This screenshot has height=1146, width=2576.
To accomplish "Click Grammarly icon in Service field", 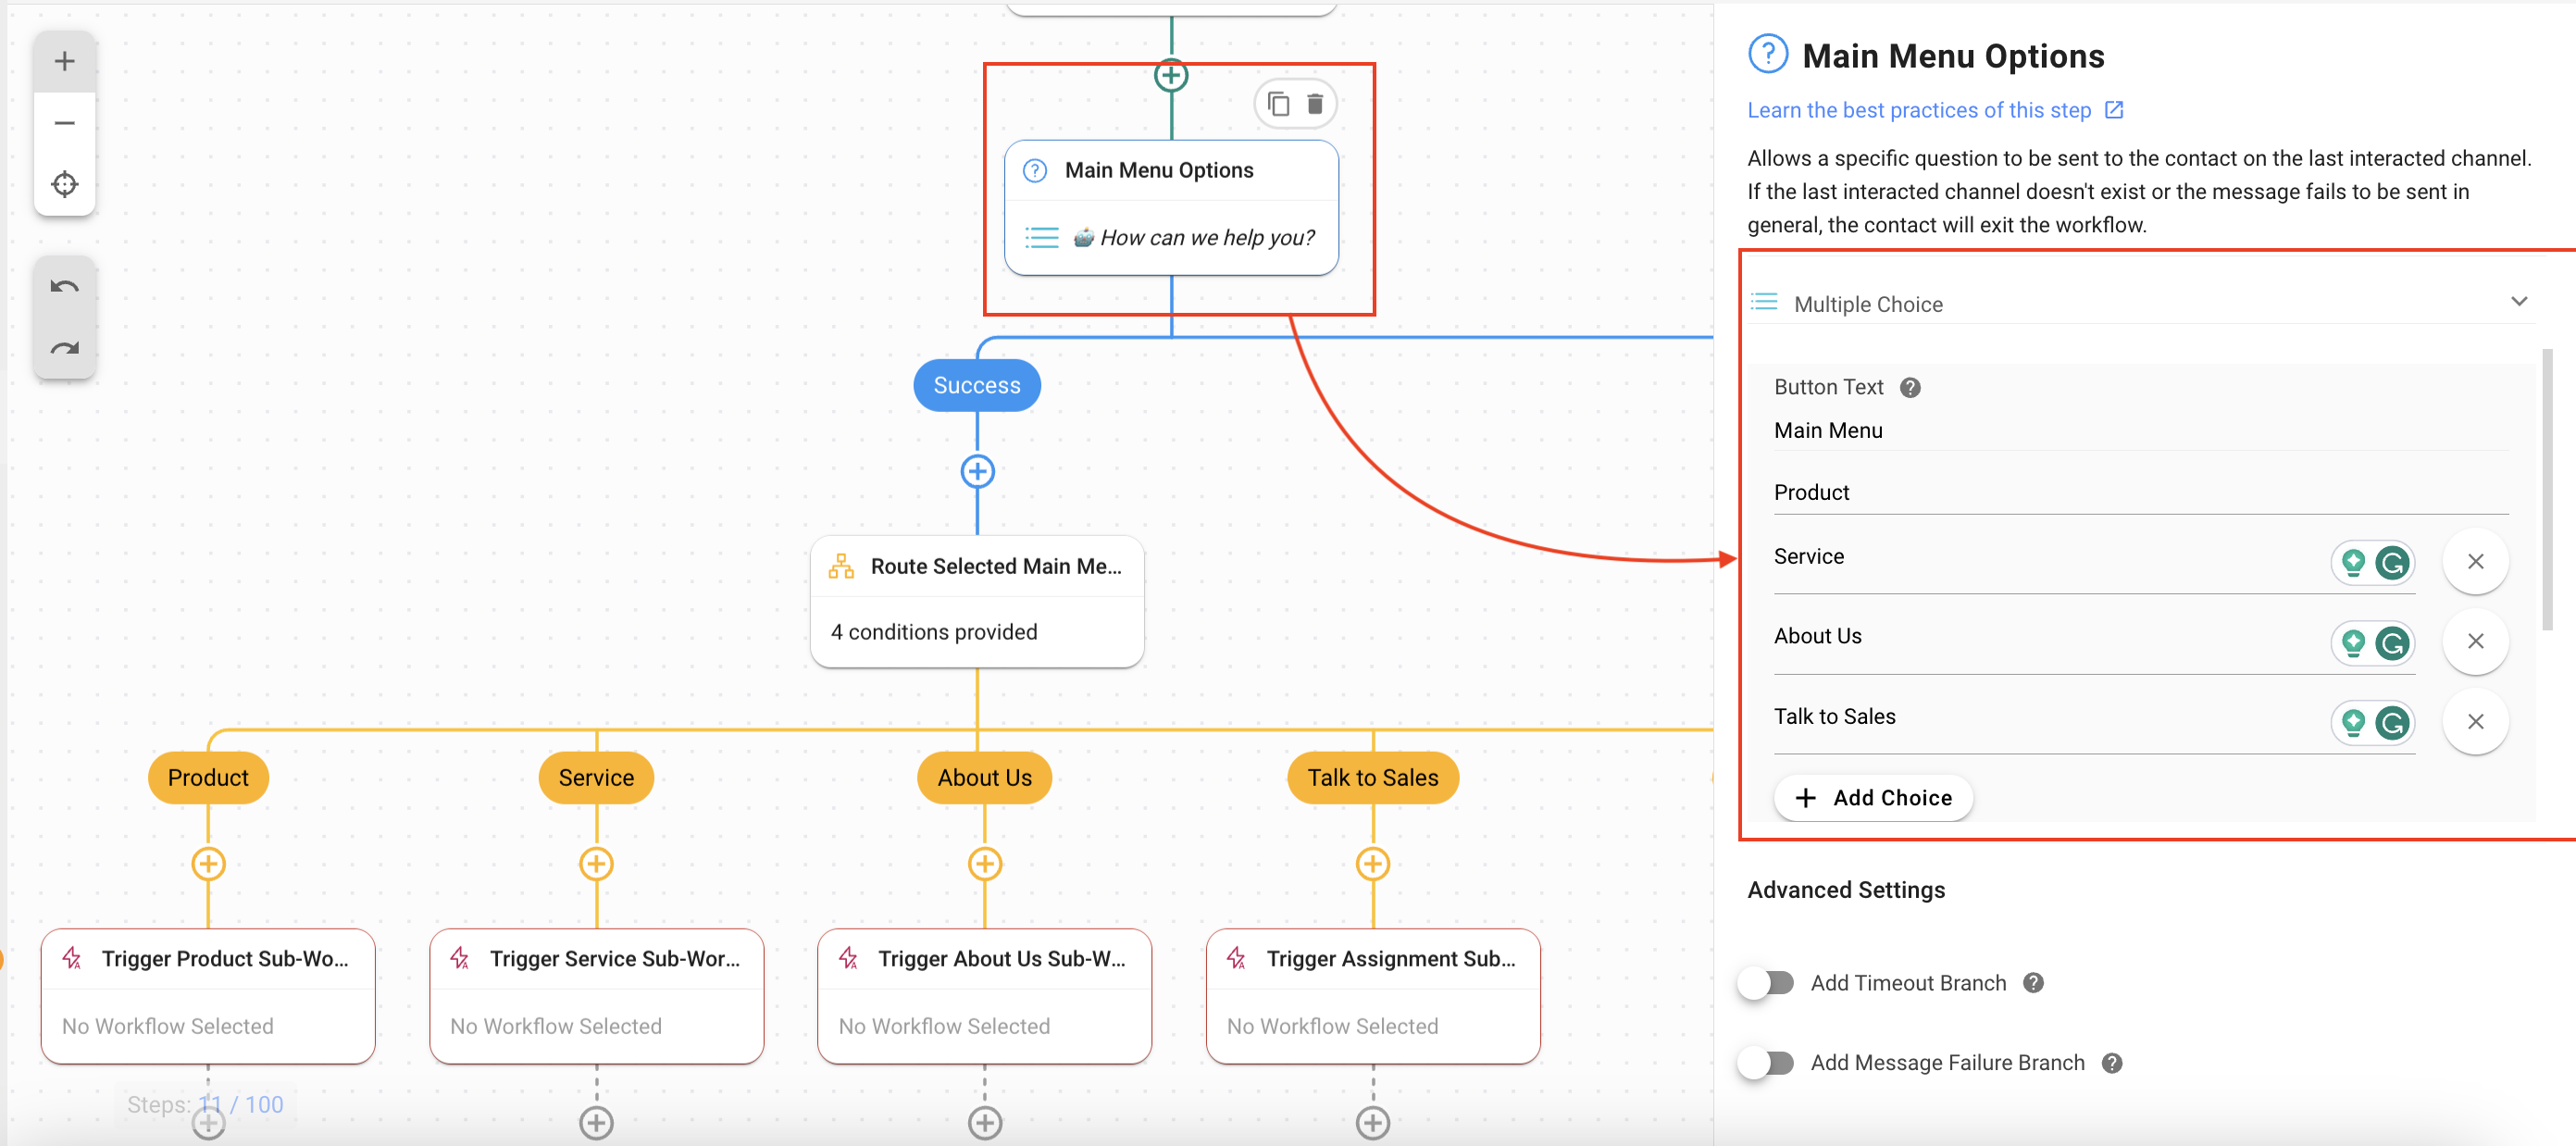I will [2392, 563].
